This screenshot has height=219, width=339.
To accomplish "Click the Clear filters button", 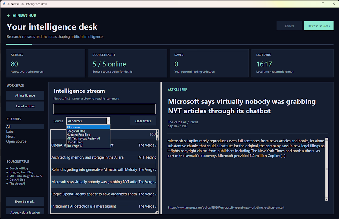I will (143, 121).
